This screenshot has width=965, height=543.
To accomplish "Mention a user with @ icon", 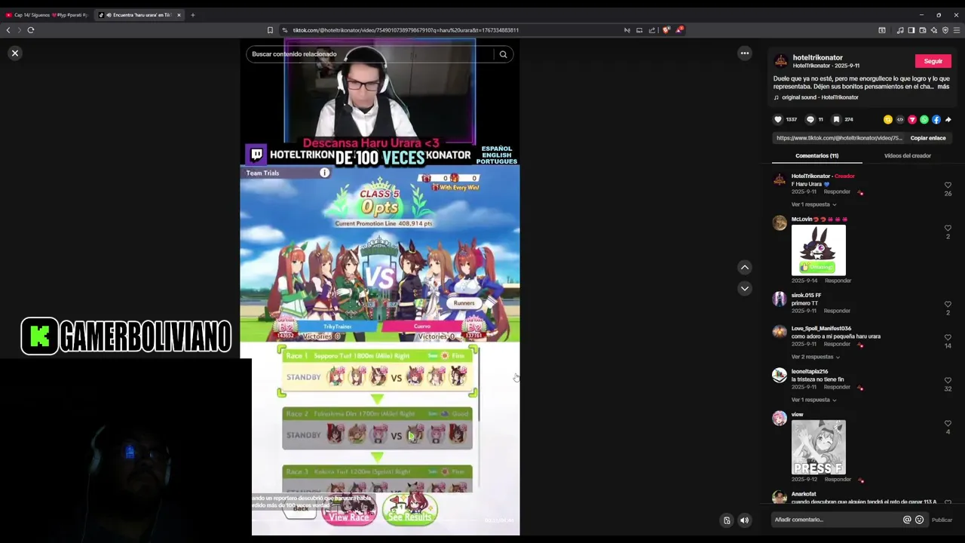I will [x=907, y=520].
